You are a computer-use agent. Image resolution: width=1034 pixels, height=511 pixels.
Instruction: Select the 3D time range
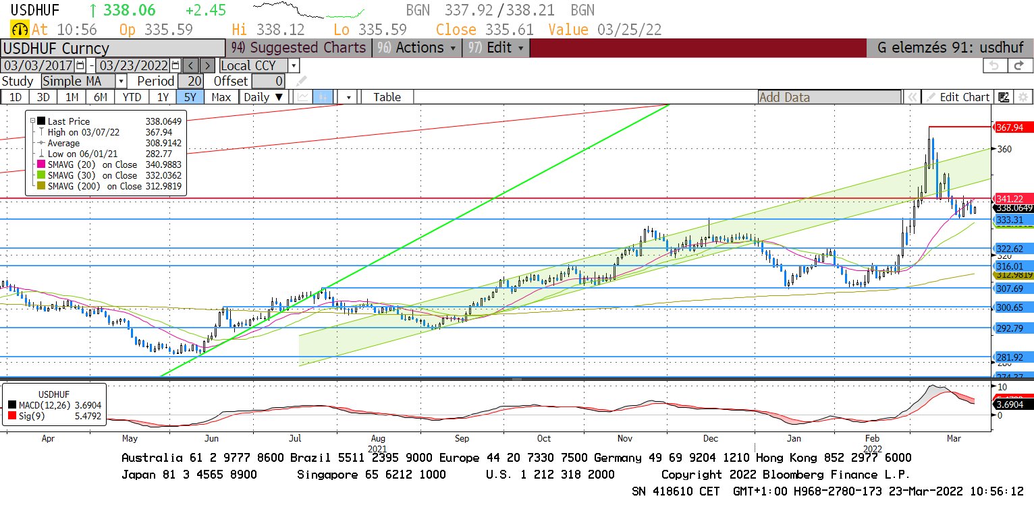pos(43,97)
